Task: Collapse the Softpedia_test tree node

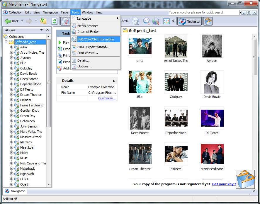Action: 6,42
